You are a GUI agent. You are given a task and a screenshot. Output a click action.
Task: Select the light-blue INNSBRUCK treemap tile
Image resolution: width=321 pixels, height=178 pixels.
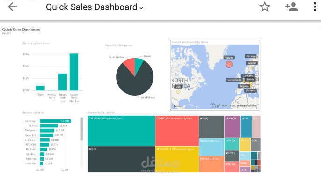pyautogui.click(x=212, y=147)
